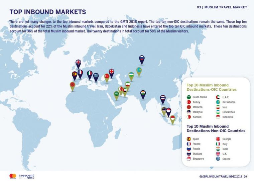Click the Russia flag map pin
Image resolution: width=254 pixels, height=181 pixels.
pyautogui.click(x=142, y=60)
